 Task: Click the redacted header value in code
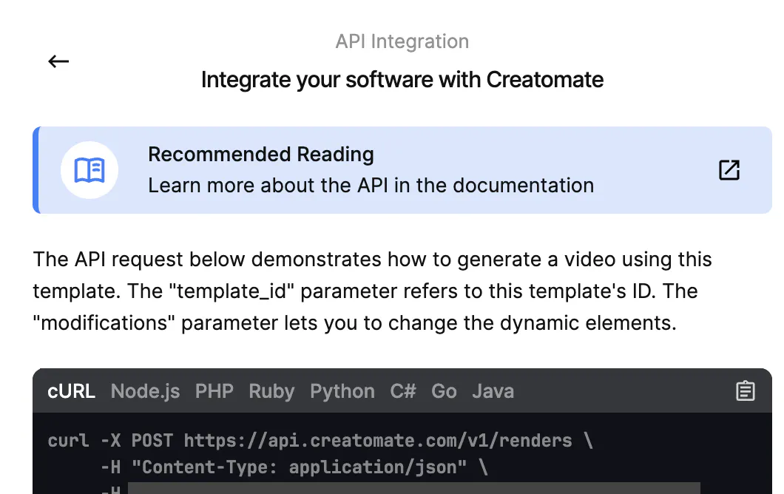click(414, 488)
